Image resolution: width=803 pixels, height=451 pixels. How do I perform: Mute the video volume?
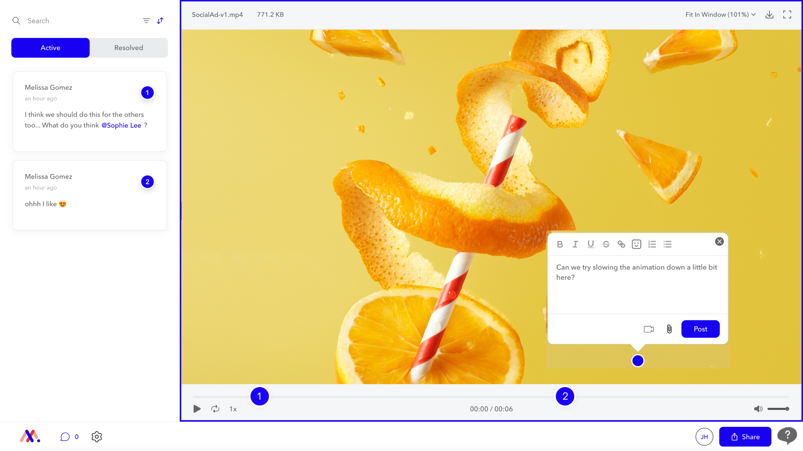pyautogui.click(x=757, y=409)
